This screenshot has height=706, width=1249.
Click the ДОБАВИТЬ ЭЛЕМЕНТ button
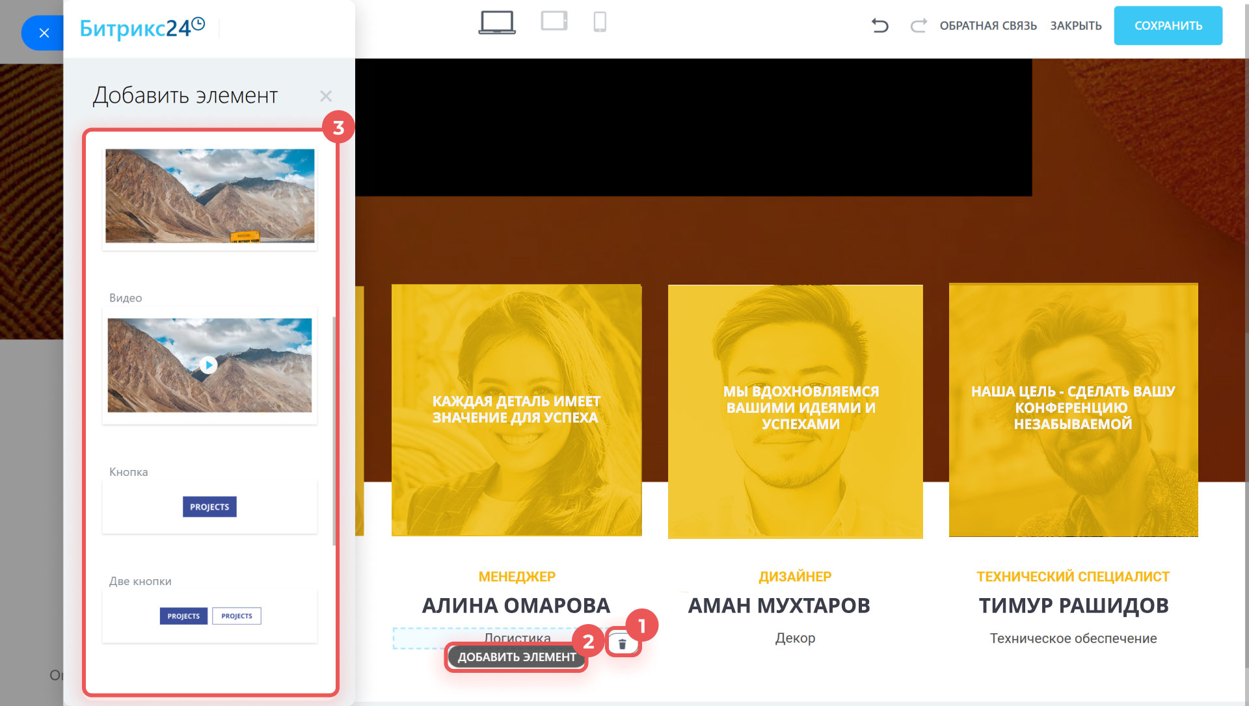pos(517,657)
